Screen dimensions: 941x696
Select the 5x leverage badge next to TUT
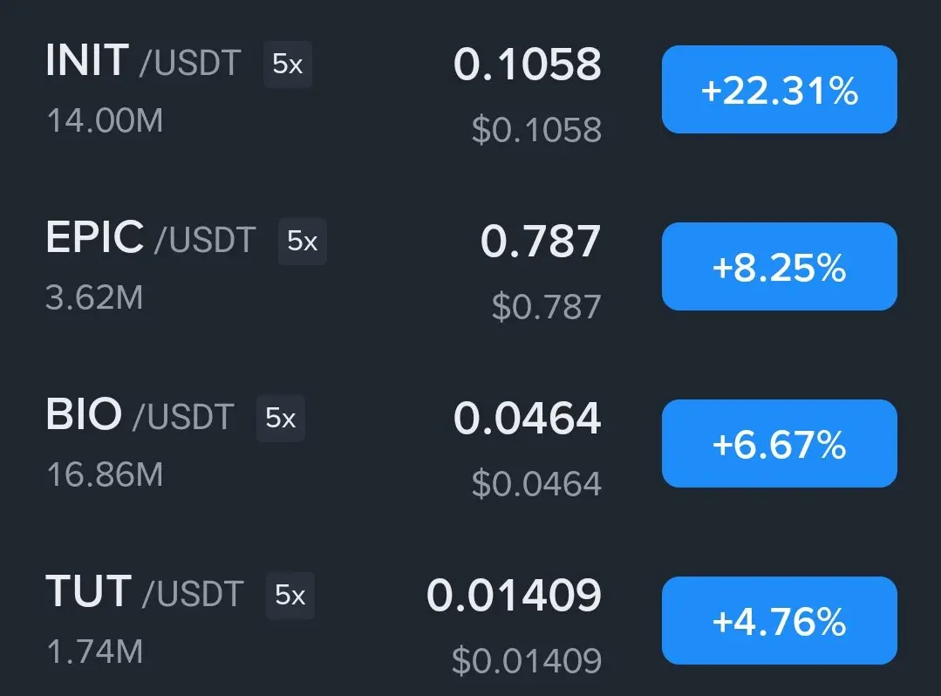[290, 595]
